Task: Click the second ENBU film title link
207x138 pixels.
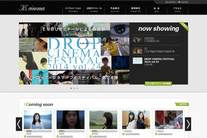Action: point(71,132)
